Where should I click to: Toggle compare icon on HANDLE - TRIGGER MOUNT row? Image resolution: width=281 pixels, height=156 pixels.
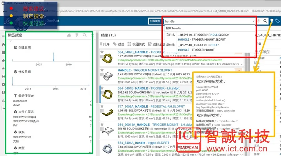click(102, 75)
